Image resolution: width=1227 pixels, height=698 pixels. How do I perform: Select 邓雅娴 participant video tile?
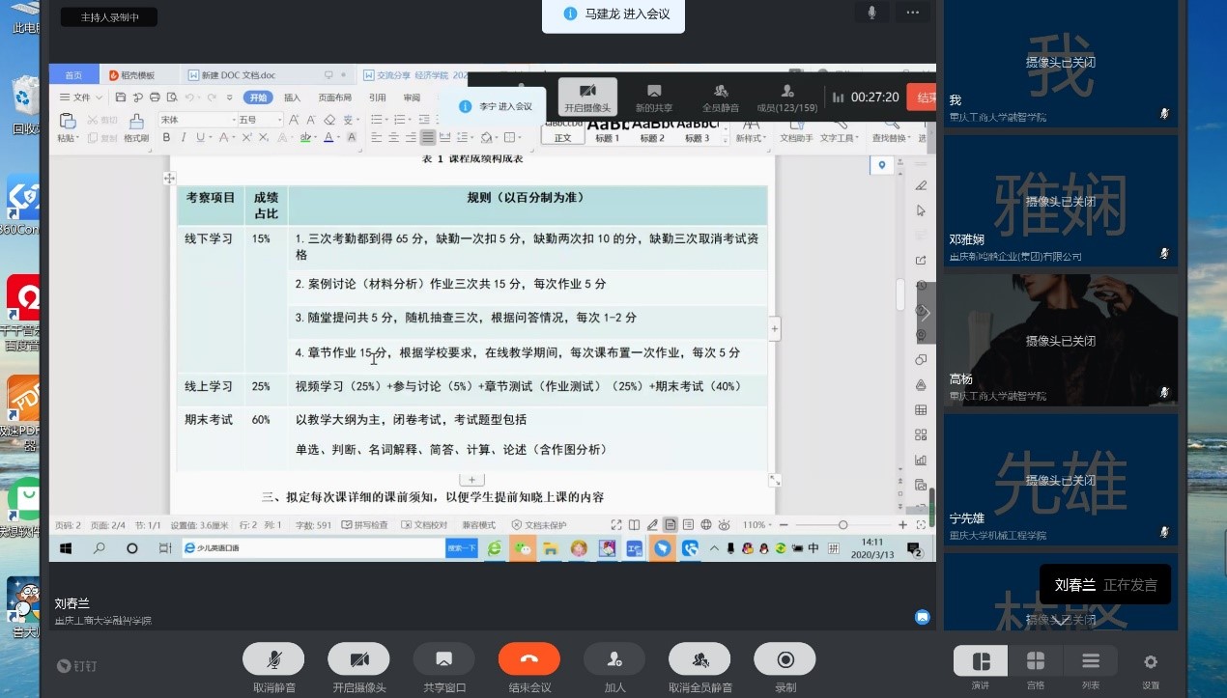click(1060, 201)
